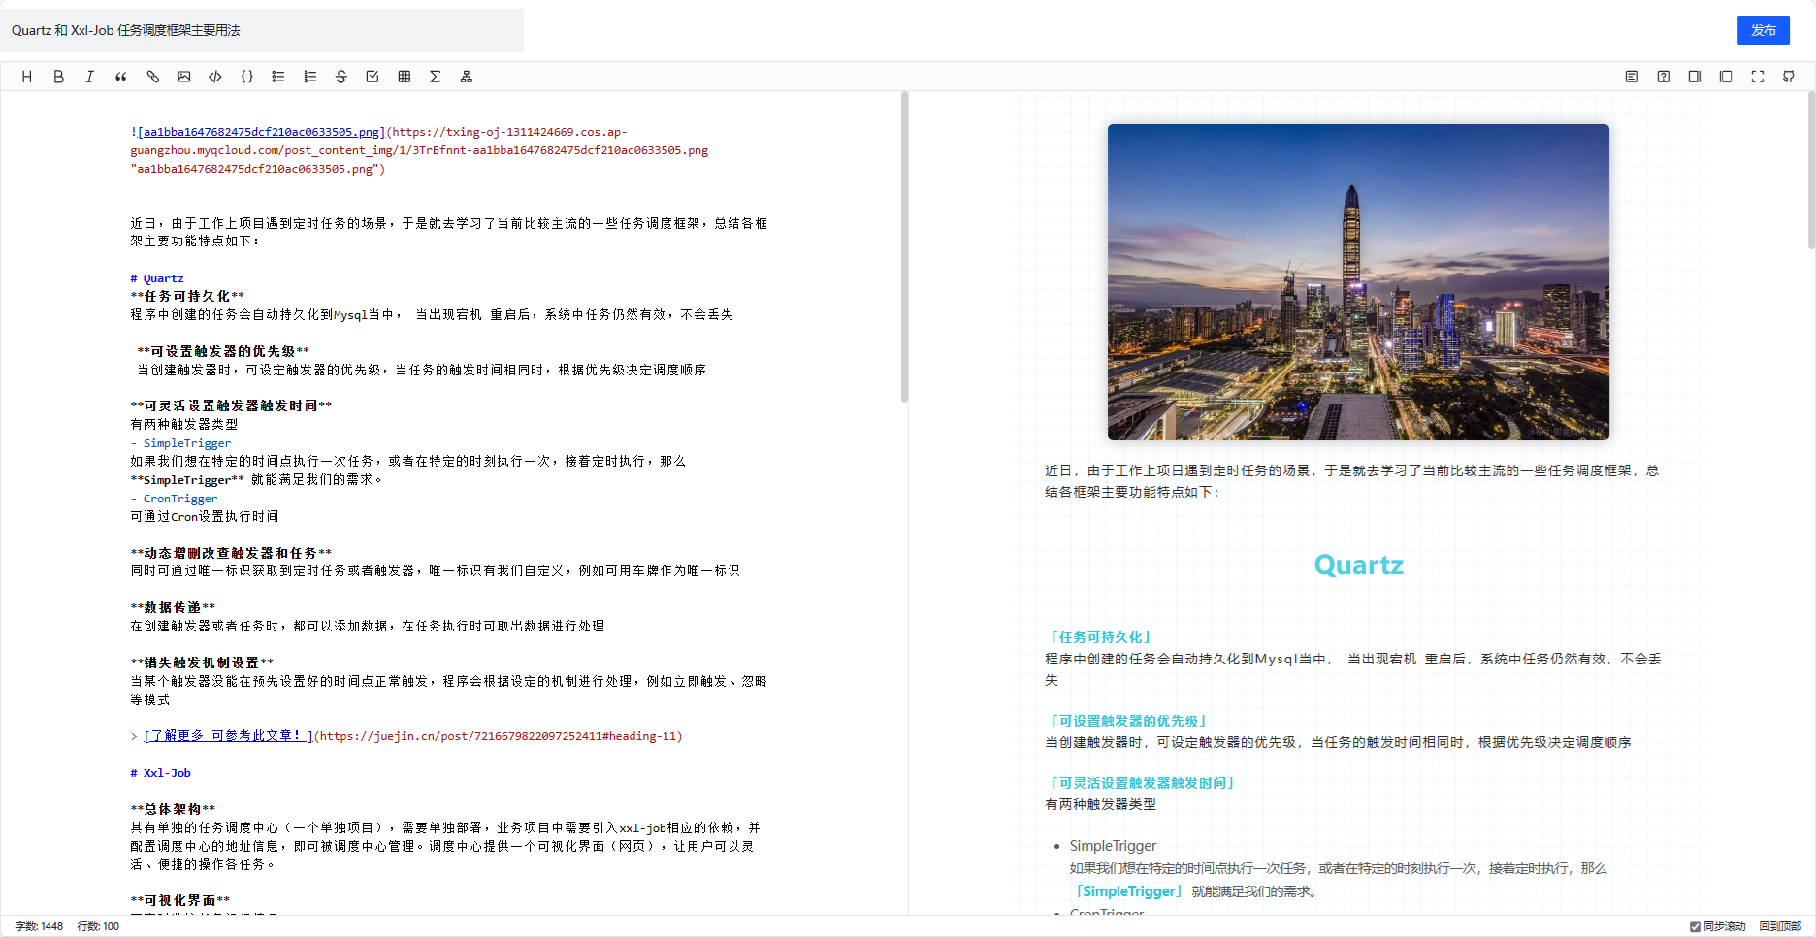1816x937 pixels.
Task: Click '- SimpleTrigger' list line in editor
Action: tap(180, 443)
